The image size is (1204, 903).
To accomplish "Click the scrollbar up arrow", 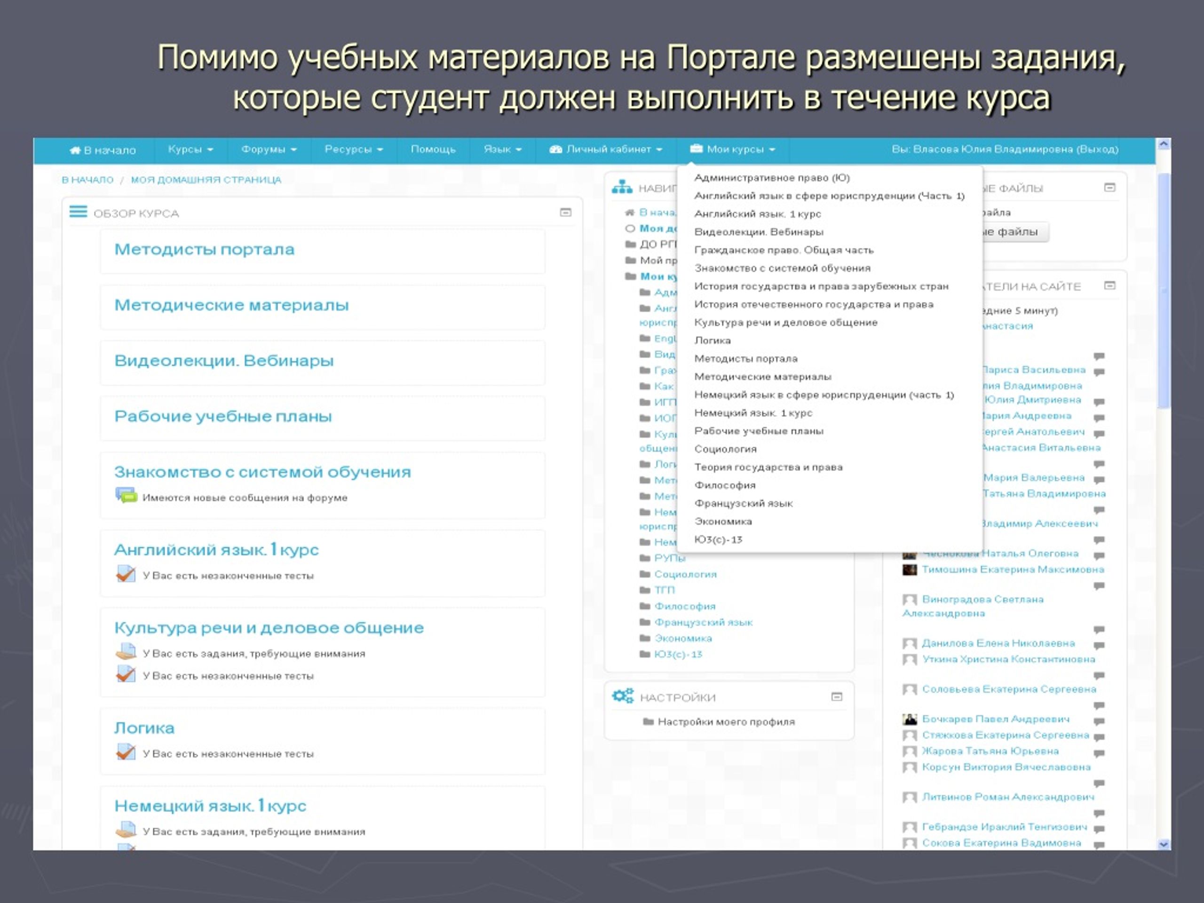I will point(1164,145).
